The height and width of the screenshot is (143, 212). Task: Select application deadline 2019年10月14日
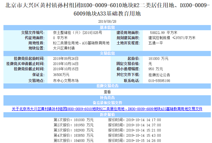(66, 64)
